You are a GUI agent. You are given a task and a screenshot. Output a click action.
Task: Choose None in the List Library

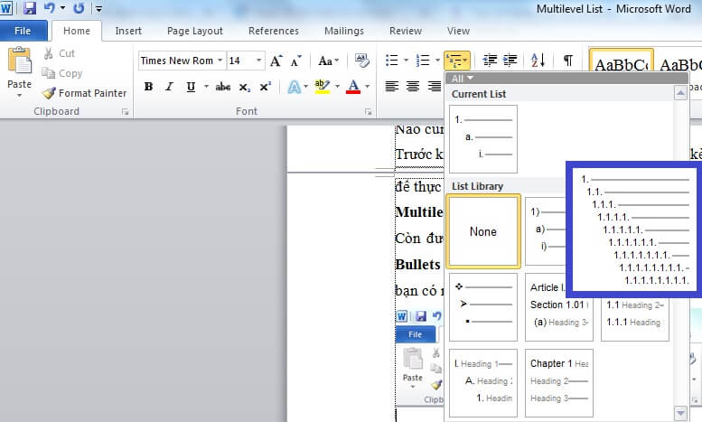483,231
